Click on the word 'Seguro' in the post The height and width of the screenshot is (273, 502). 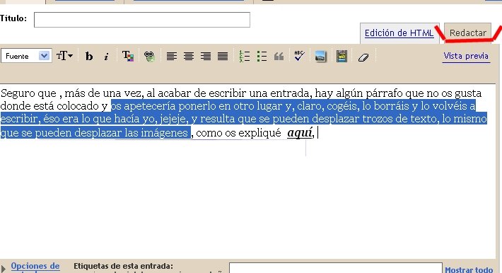18,93
